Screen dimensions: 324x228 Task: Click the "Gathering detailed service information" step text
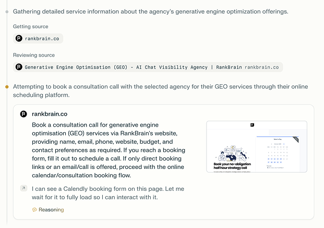pyautogui.click(x=151, y=12)
